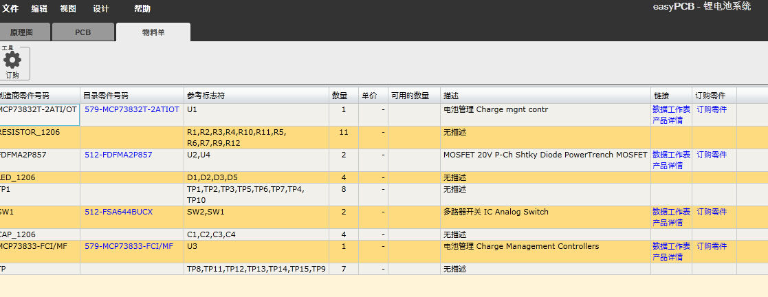Click reference cell C1,C2,C3,C4
Image resolution: width=768 pixels, height=297 pixels.
[x=256, y=234]
